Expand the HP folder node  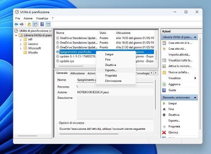(x=21, y=40)
